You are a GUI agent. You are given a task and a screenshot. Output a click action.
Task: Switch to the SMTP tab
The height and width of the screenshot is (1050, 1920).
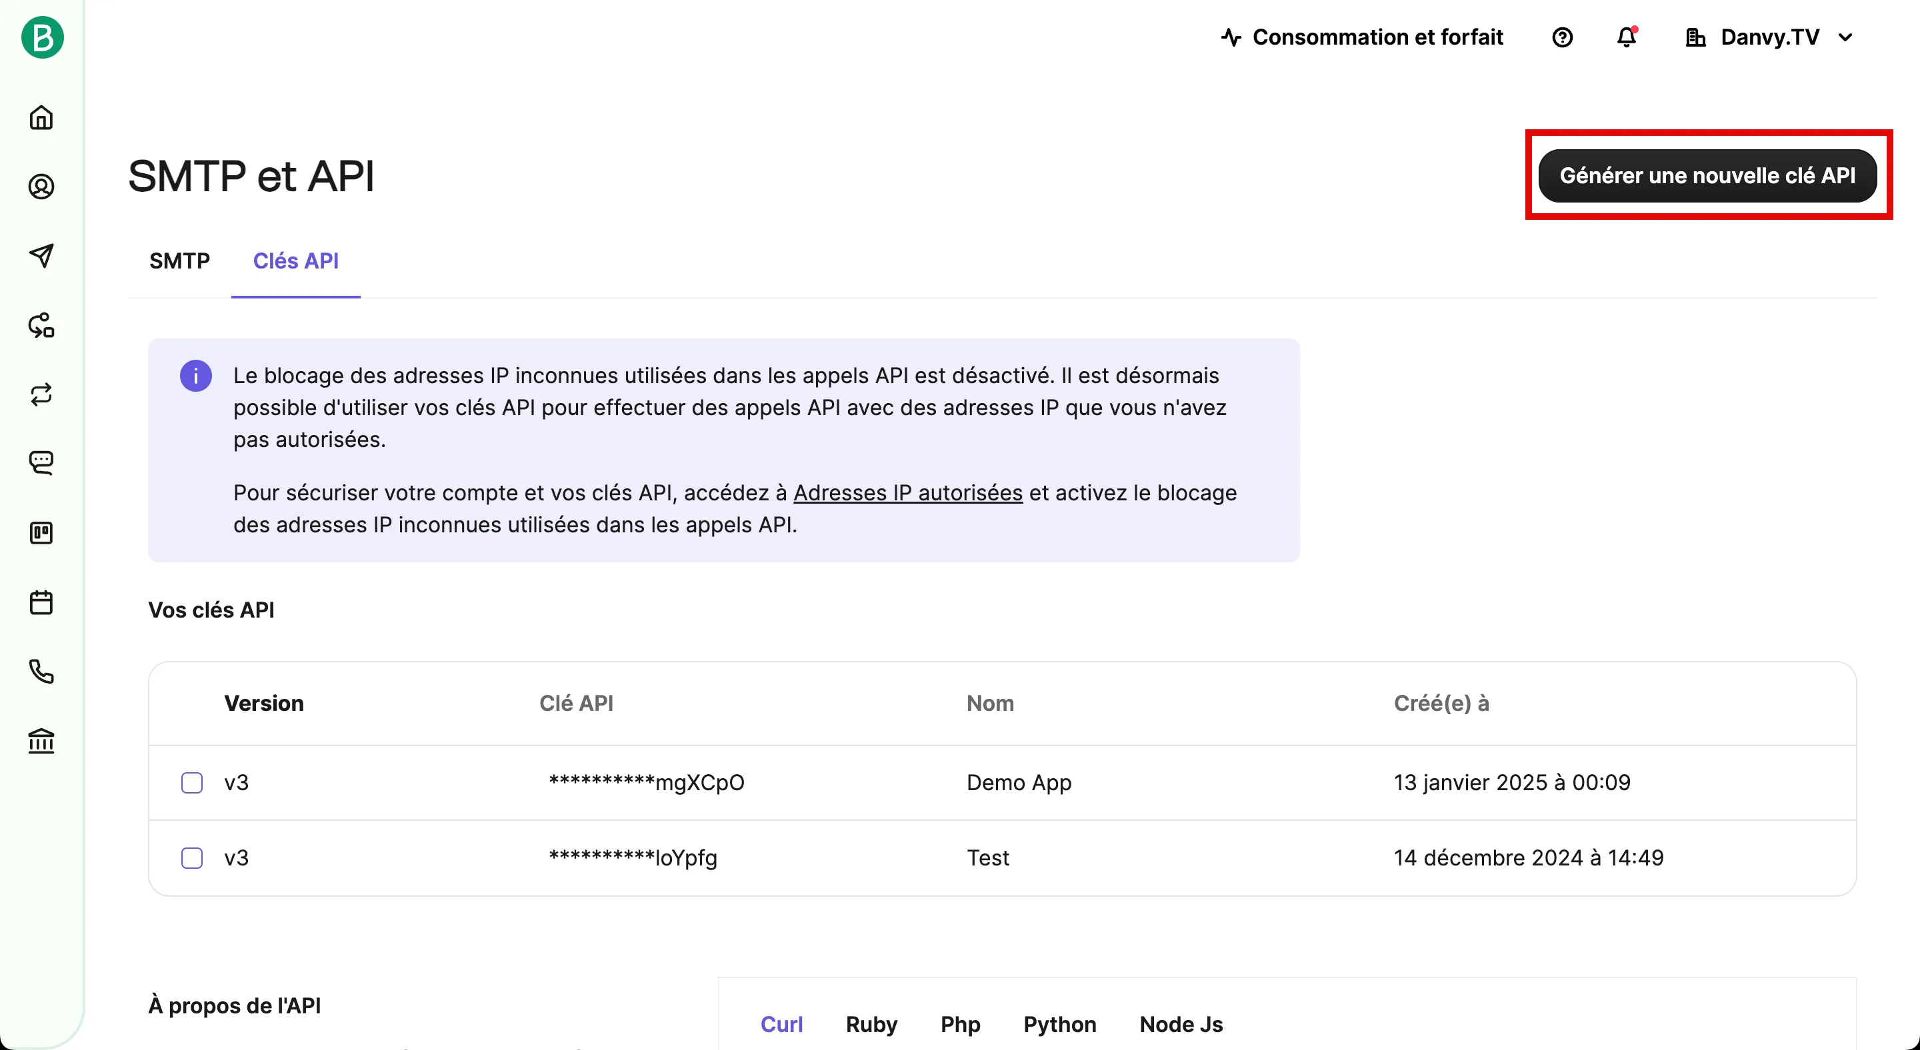[x=179, y=261]
